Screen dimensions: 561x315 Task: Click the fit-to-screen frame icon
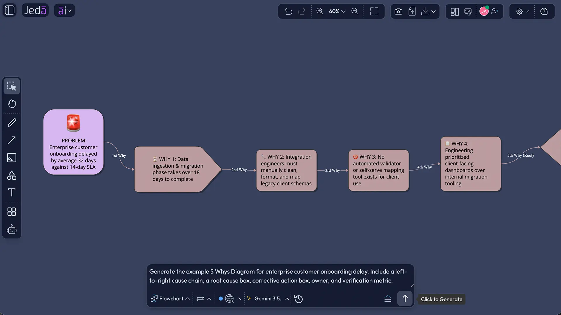coord(374,11)
